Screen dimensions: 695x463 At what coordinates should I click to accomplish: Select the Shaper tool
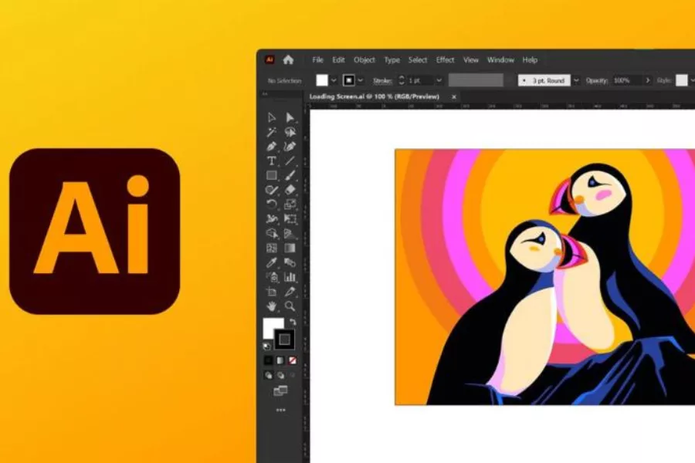click(272, 190)
